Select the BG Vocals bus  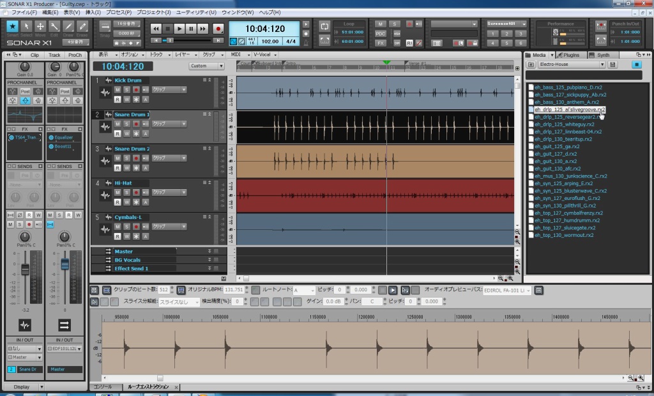coord(127,260)
